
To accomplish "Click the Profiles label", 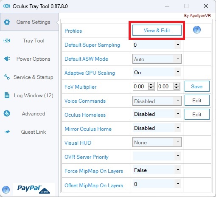I will point(73,31).
